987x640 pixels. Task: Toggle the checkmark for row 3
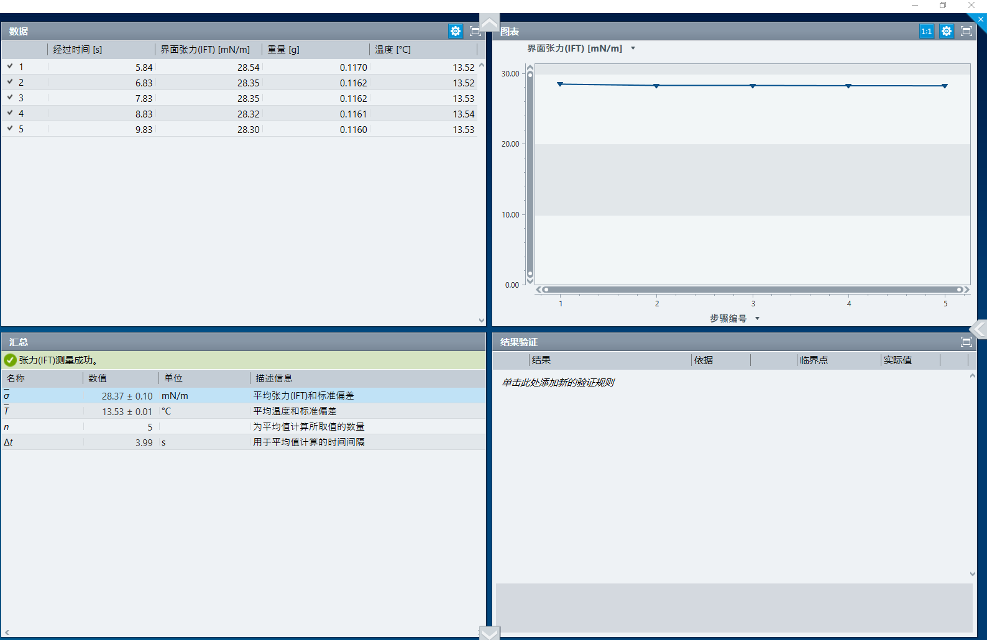click(10, 98)
